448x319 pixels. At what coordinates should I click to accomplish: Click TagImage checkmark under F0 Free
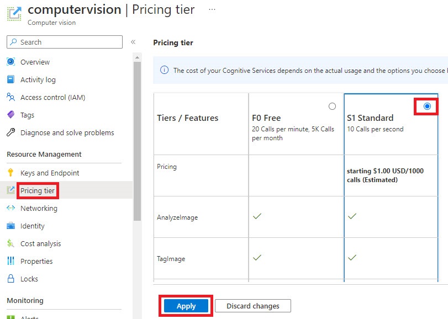[257, 257]
